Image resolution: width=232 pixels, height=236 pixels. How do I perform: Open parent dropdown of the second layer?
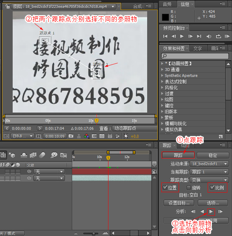coord(49,178)
